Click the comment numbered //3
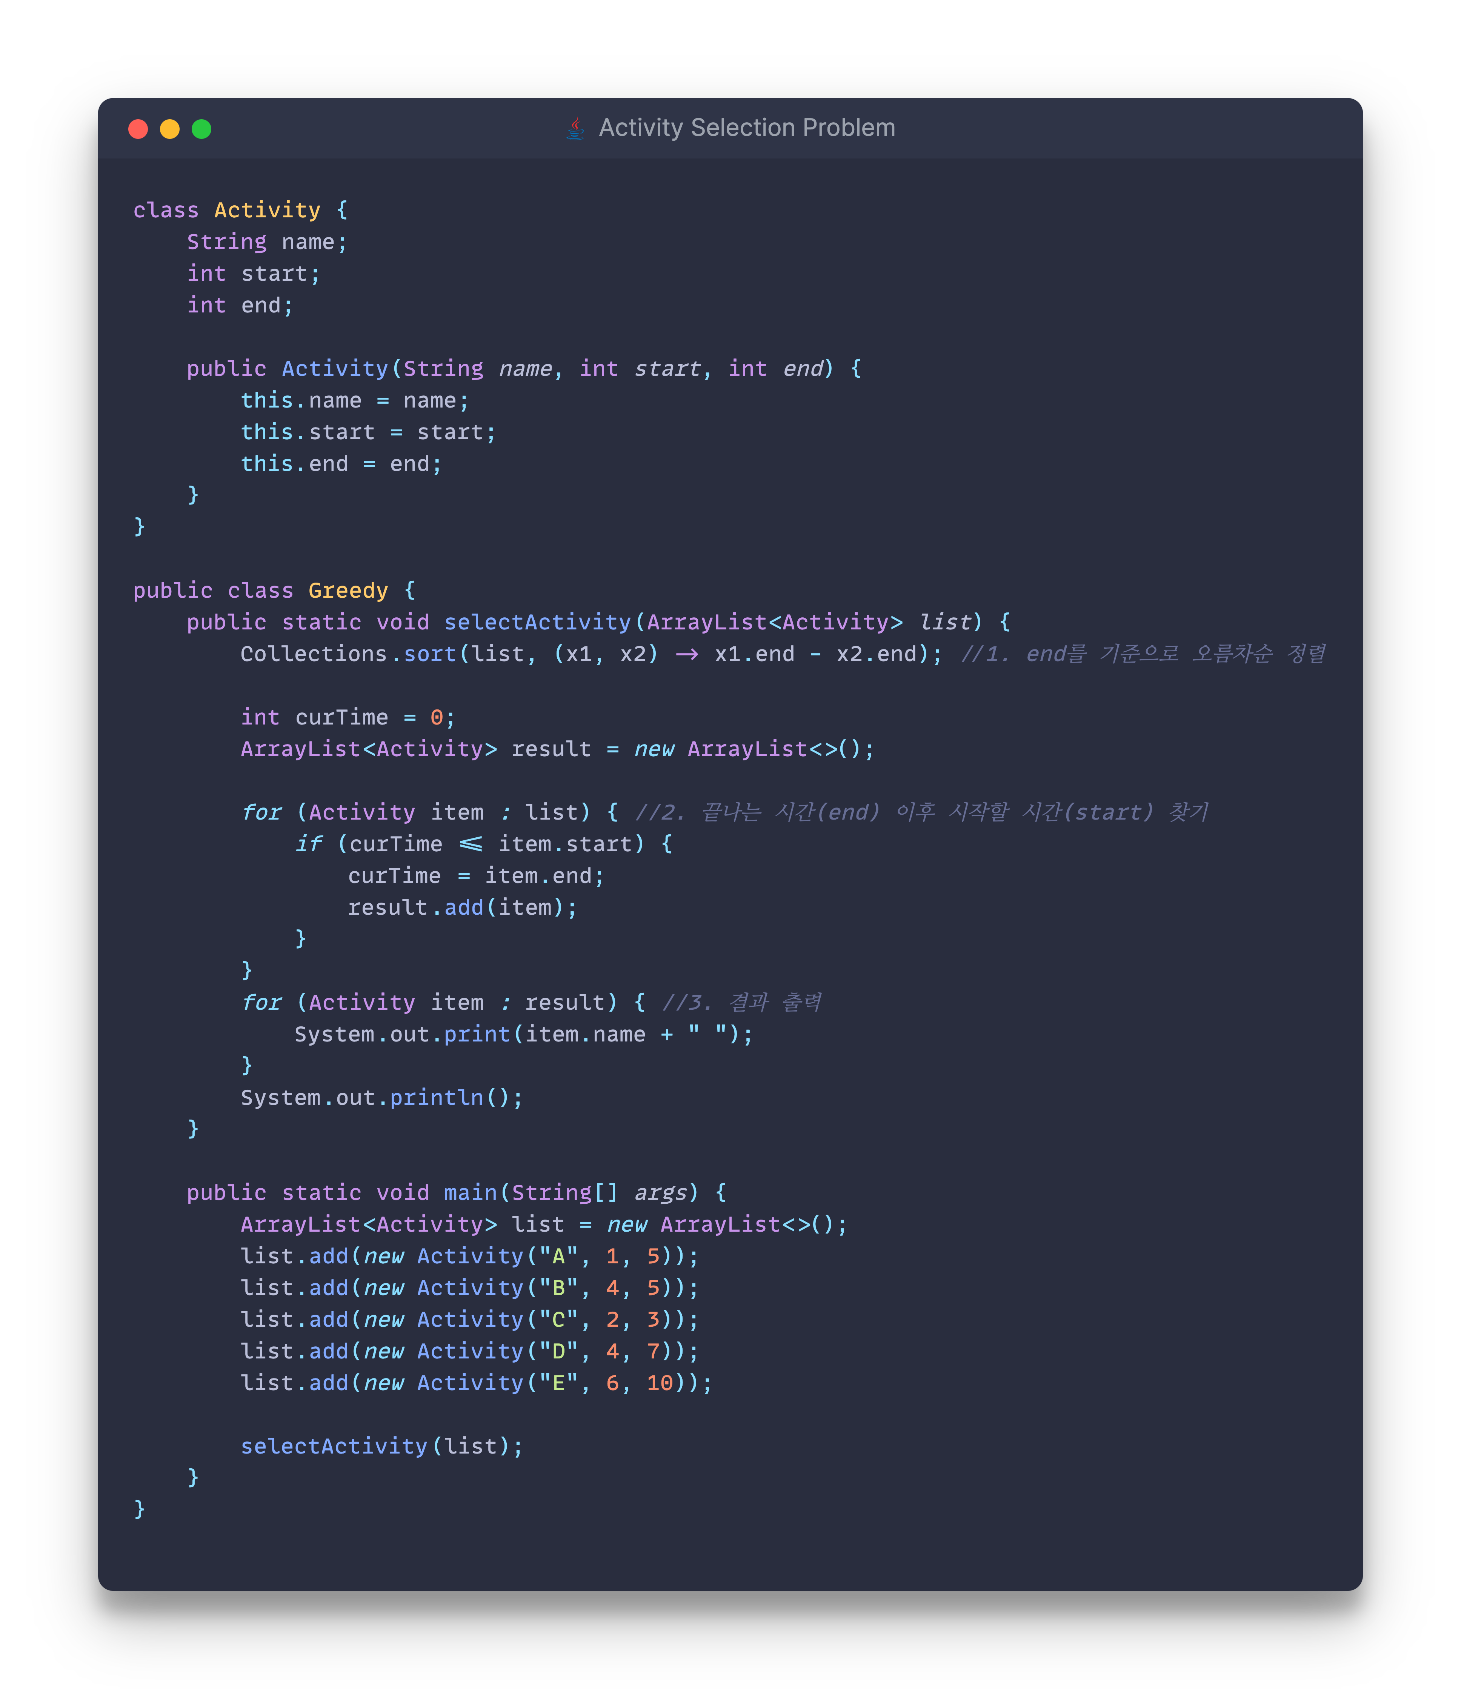The width and height of the screenshot is (1461, 1689). (x=741, y=1003)
